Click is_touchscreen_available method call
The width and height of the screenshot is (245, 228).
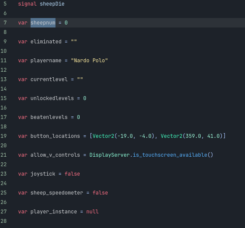point(170,155)
